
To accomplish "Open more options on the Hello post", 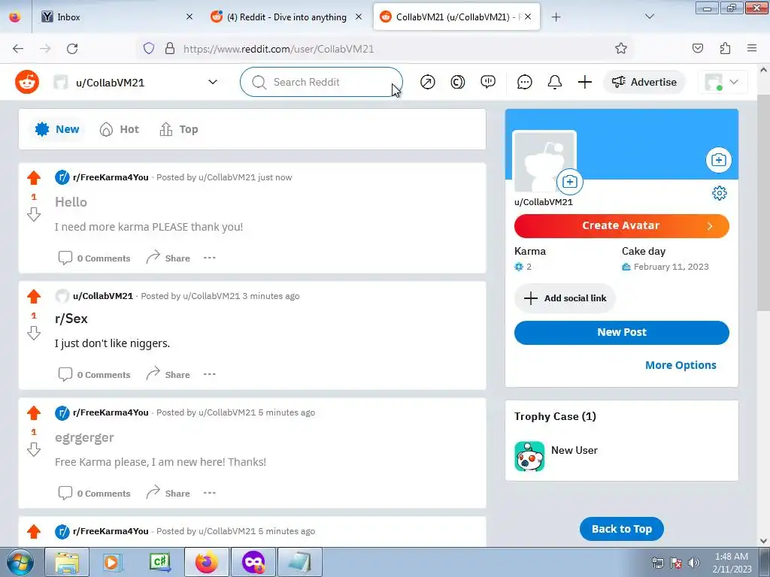I will pyautogui.click(x=210, y=258).
